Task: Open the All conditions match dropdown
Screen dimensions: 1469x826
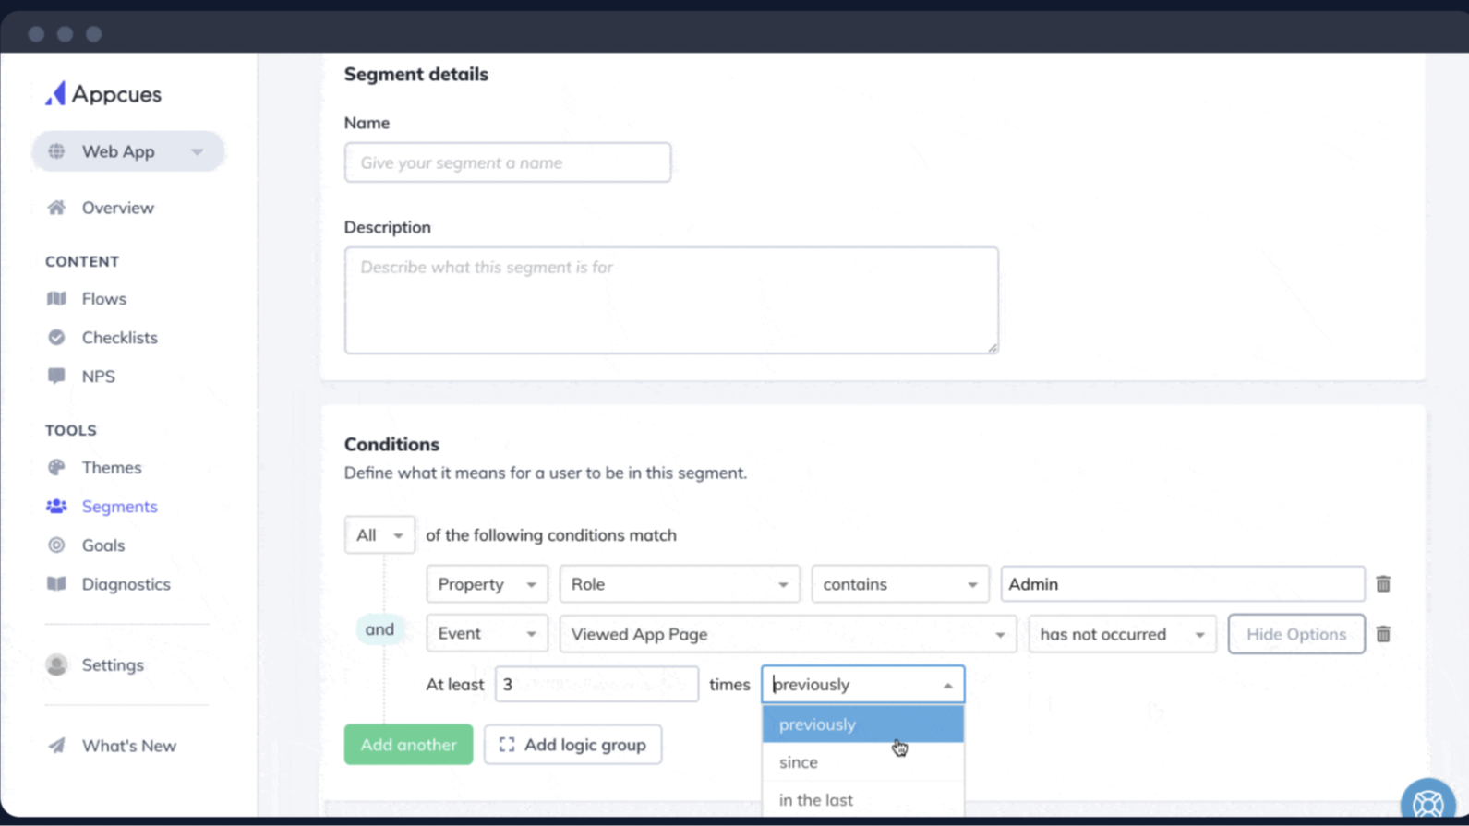Action: (x=379, y=535)
